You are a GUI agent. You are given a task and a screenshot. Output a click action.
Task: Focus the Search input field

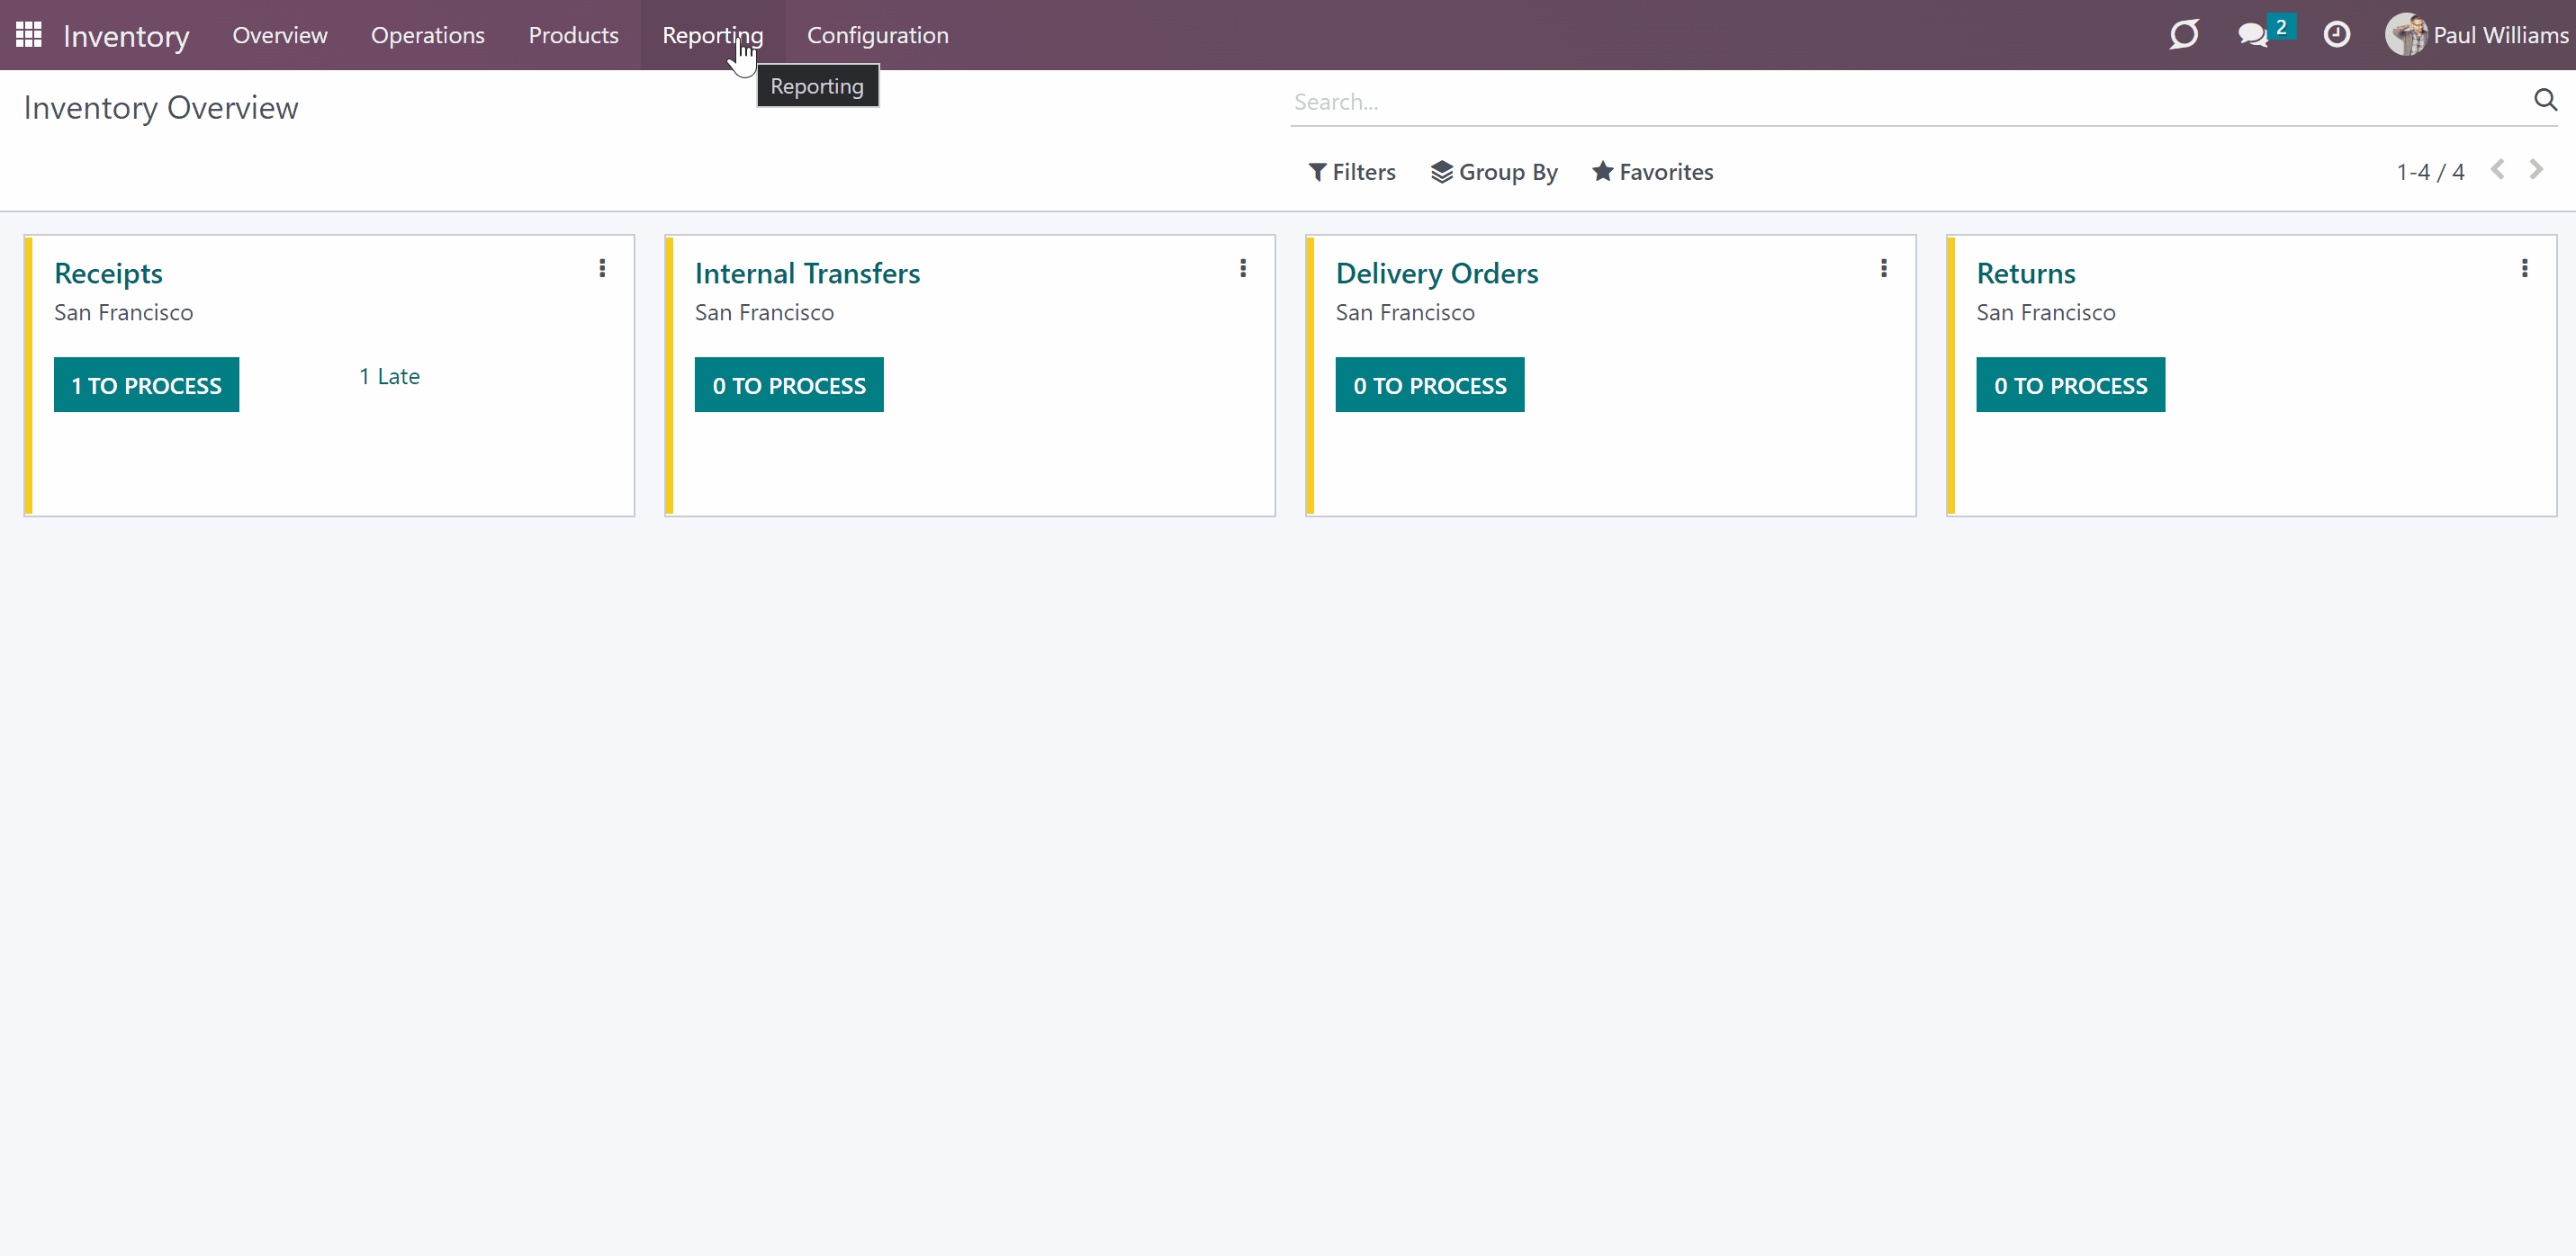[x=1906, y=101]
